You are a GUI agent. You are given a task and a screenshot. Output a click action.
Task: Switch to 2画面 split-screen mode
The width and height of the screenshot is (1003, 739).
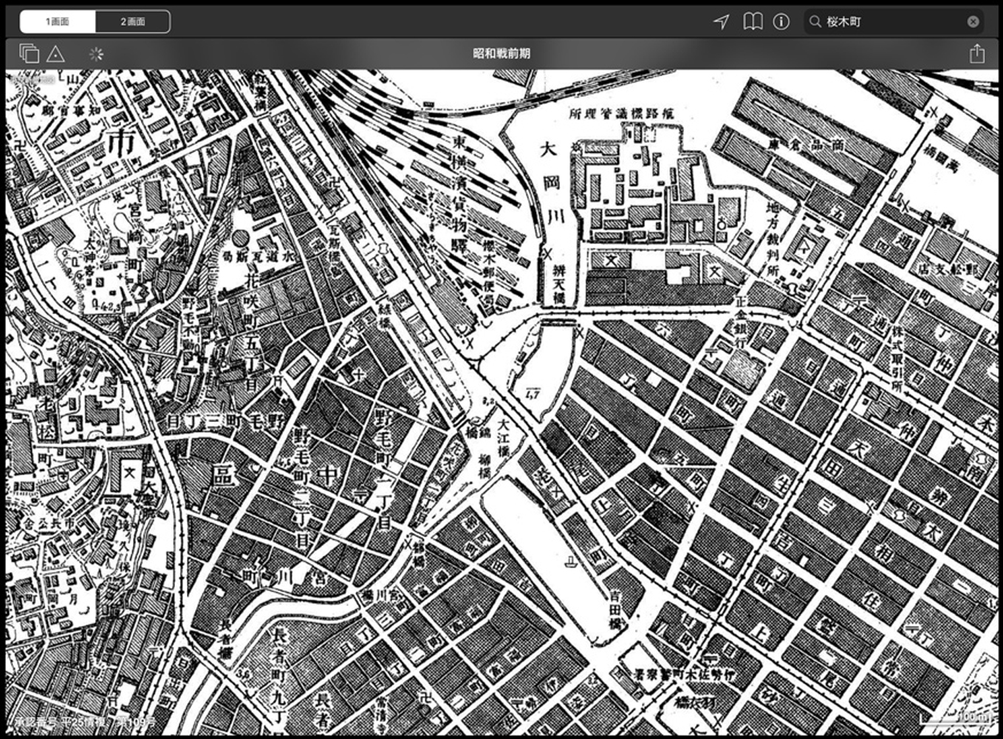133,21
